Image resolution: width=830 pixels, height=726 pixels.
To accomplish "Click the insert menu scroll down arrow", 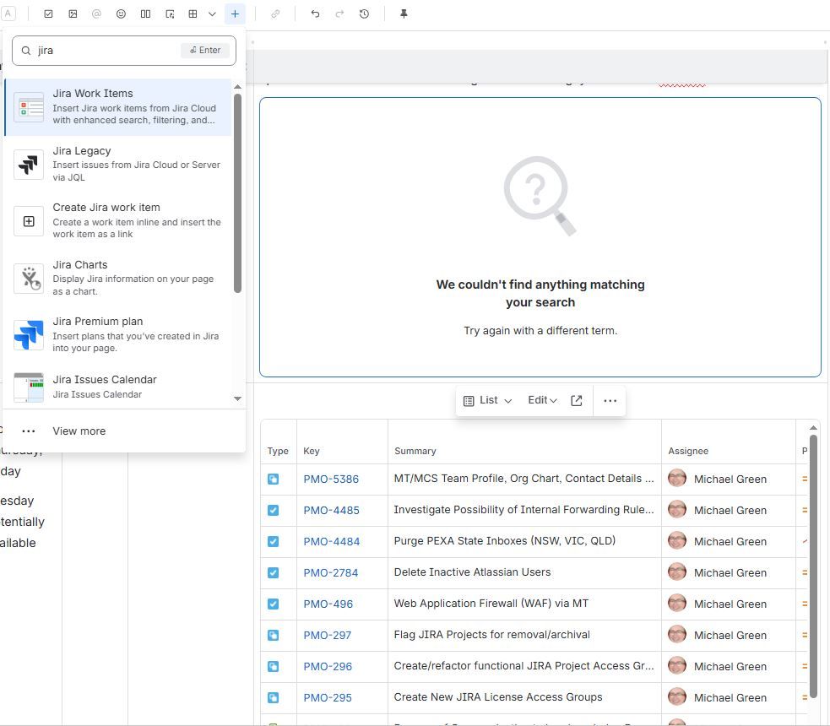I will coord(237,398).
